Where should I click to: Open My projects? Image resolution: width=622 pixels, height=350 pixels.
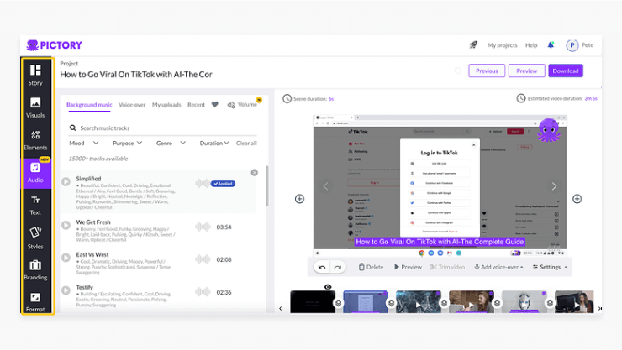(x=502, y=45)
